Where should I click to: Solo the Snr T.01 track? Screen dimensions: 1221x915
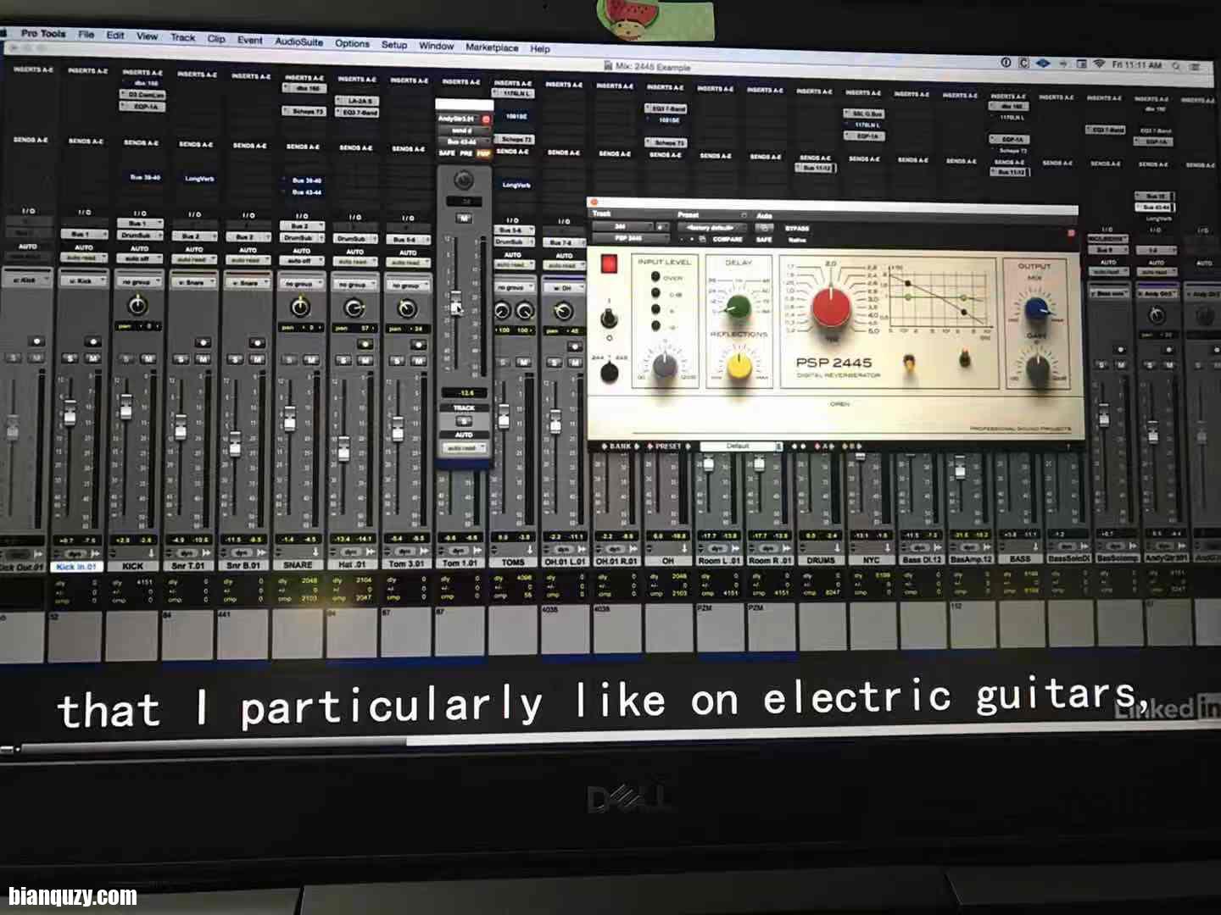pos(181,359)
